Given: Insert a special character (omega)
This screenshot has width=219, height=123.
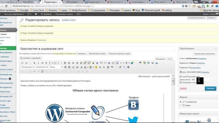Looking at the screenshot, I should (x=77, y=67).
